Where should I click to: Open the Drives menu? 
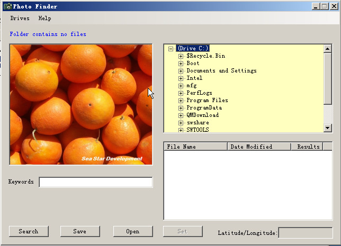point(20,19)
